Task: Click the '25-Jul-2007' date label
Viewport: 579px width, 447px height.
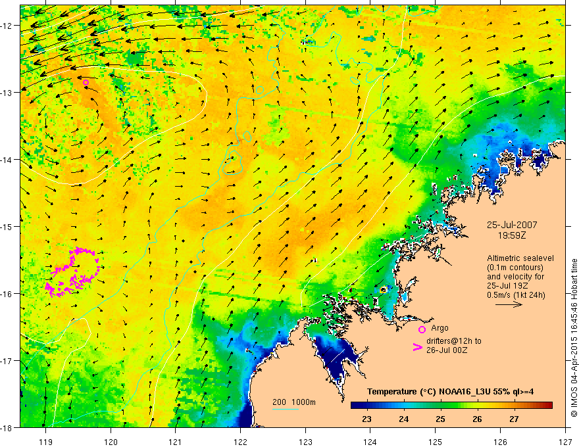Action: pyautogui.click(x=512, y=225)
